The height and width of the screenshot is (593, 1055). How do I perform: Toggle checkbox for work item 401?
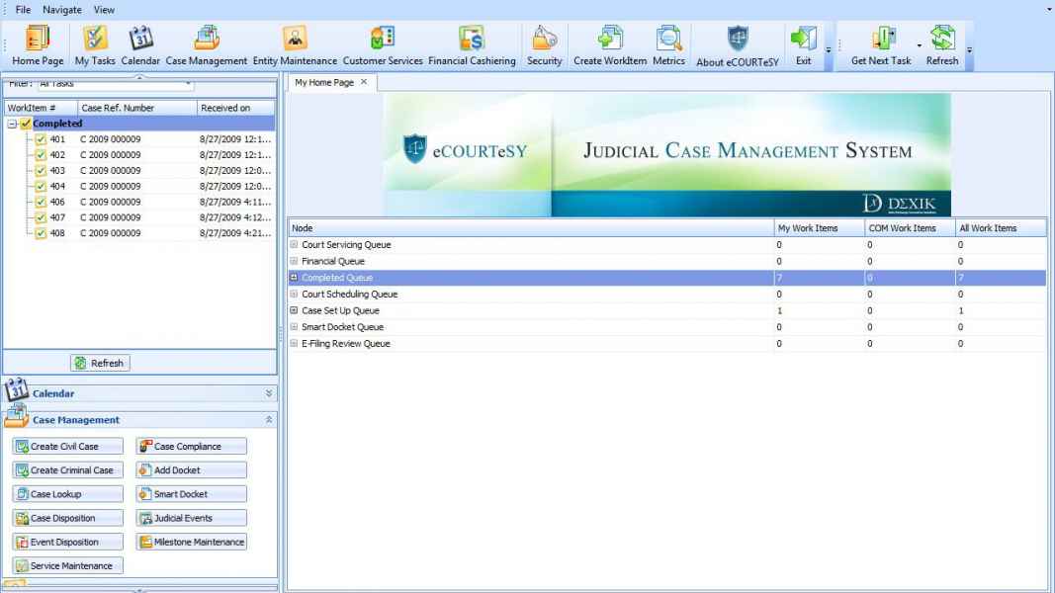click(41, 139)
